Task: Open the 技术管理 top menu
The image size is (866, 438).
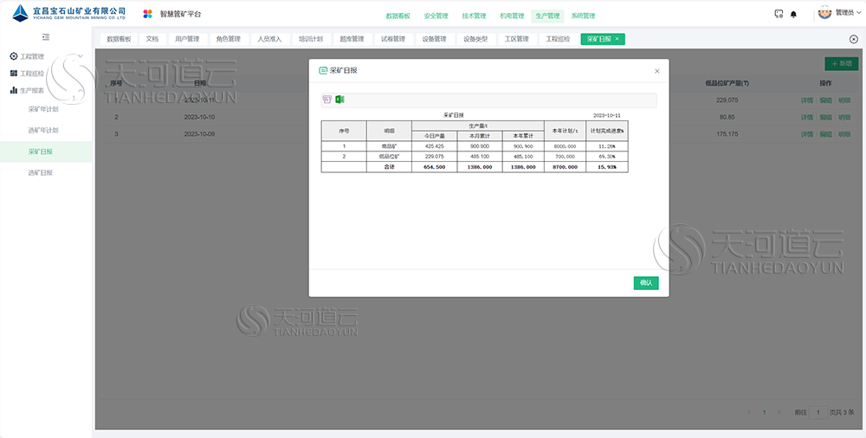Action: pos(474,16)
